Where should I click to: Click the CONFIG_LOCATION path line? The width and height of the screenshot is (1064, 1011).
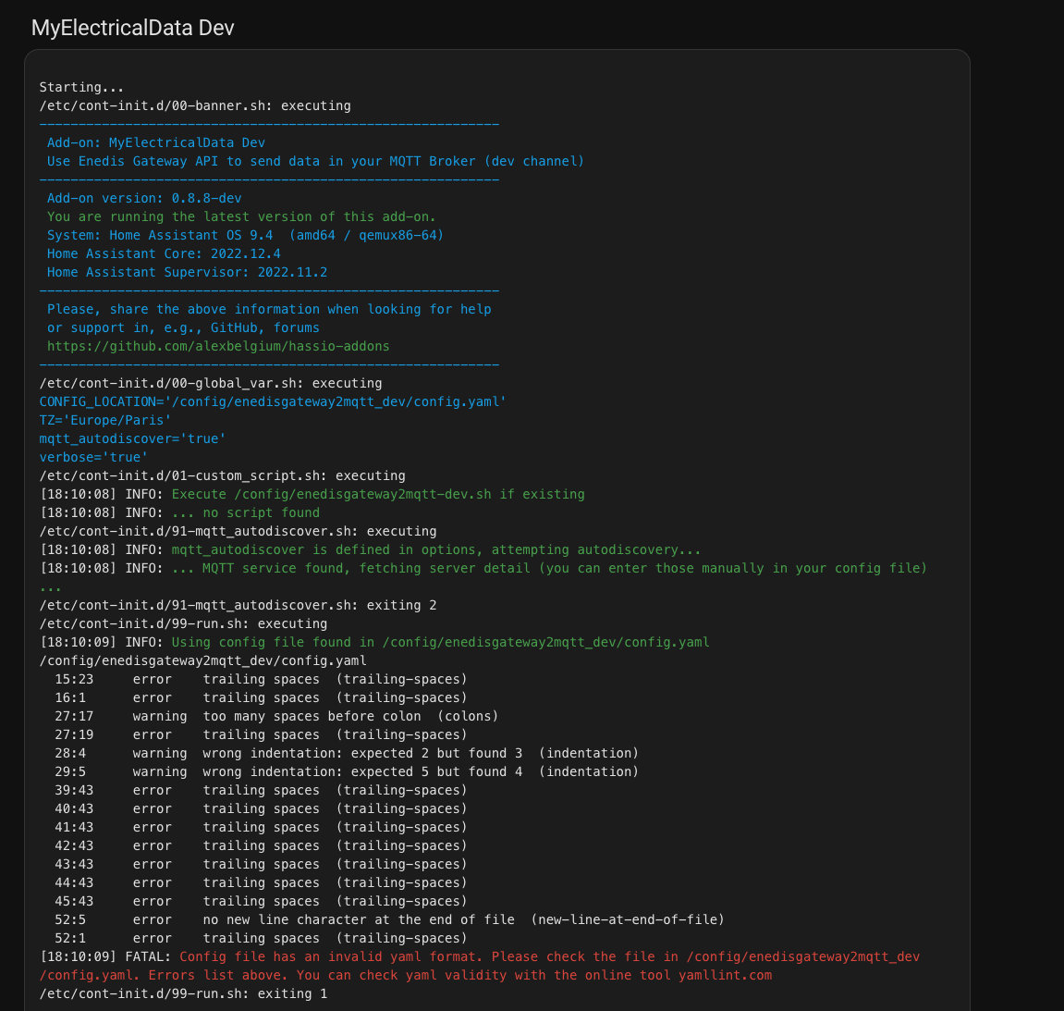tap(272, 401)
